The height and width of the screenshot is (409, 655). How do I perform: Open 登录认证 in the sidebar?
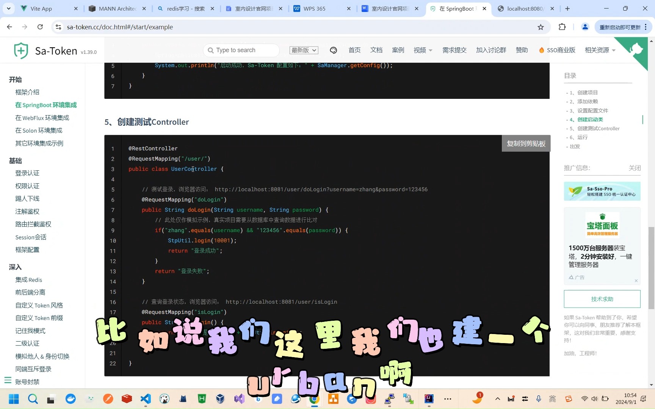(x=27, y=173)
